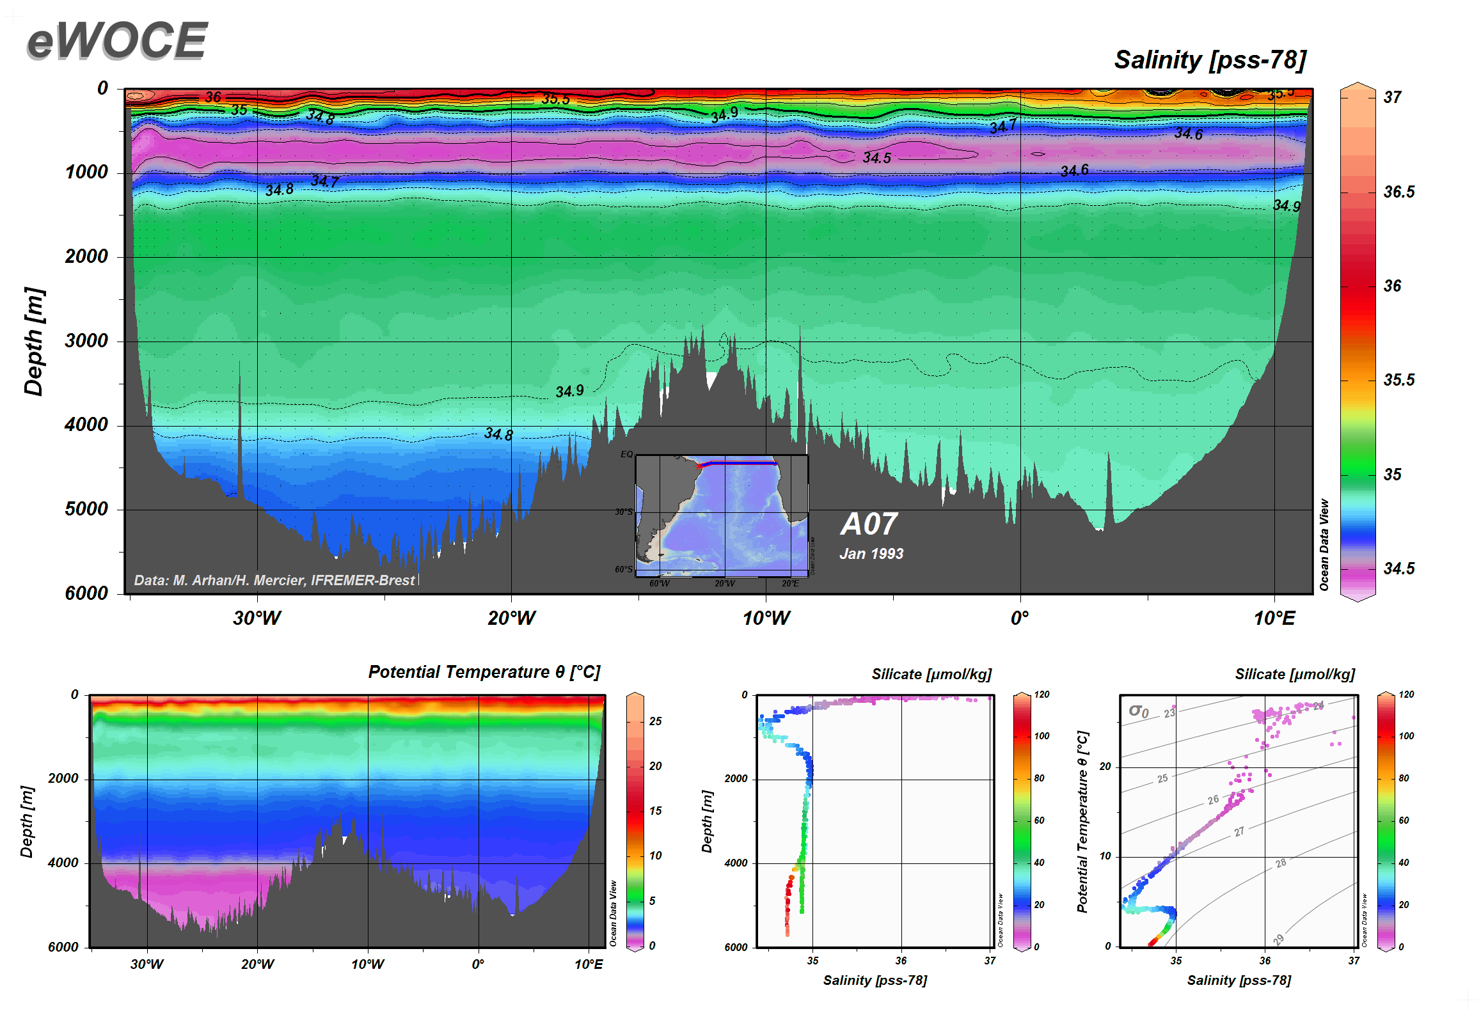1481x1013 pixels.
Task: Click the '34.5' value on the salinity color bar
Action: pyautogui.click(x=1398, y=569)
